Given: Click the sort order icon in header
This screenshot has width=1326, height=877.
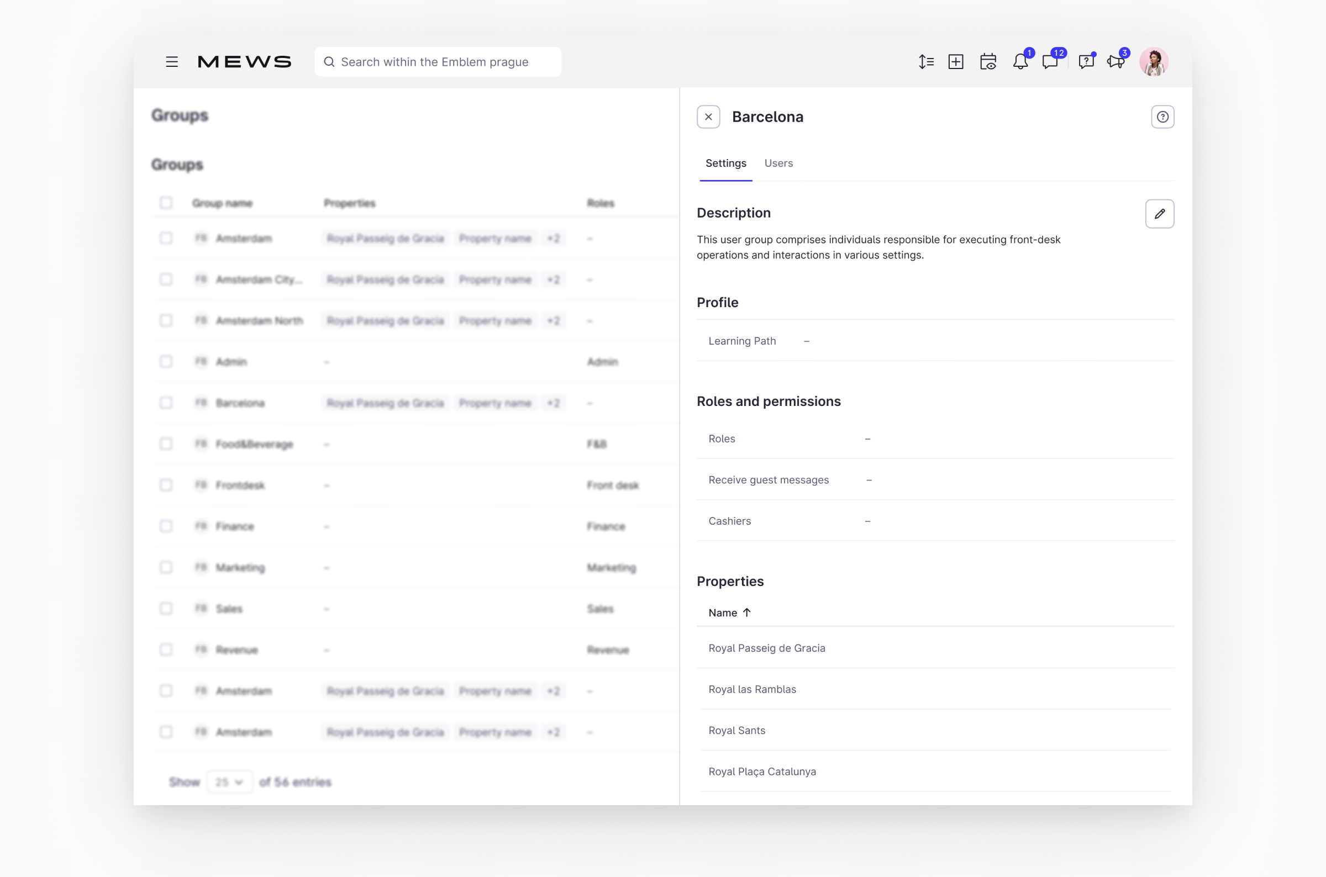Looking at the screenshot, I should [926, 61].
